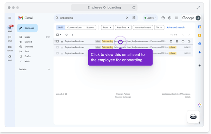Open Mail from the left rail

pos(10,28)
